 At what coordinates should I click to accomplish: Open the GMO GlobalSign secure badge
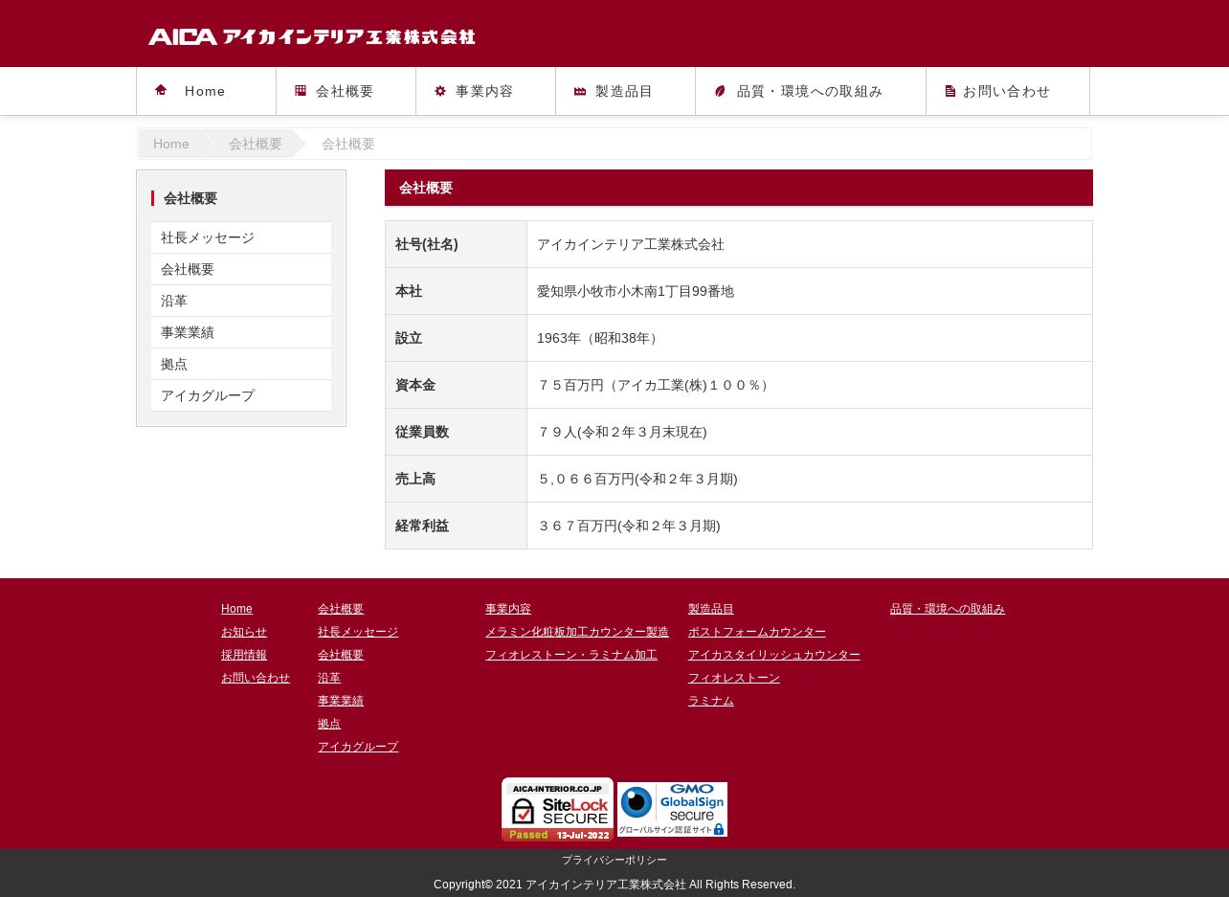[x=672, y=809]
